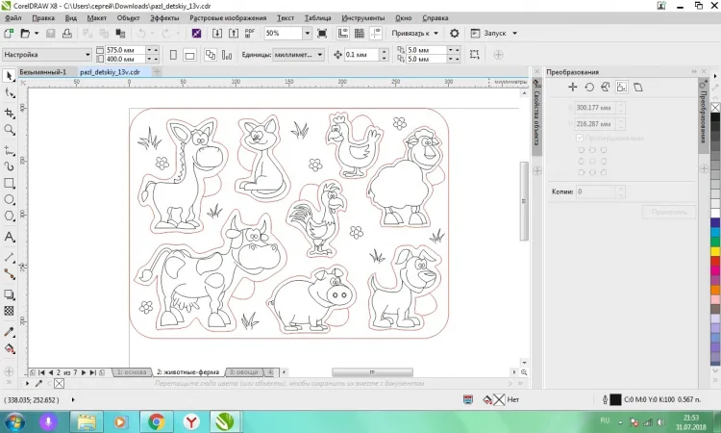The width and height of the screenshot is (721, 433).
Task: Open Options gear icon
Action: (455, 33)
